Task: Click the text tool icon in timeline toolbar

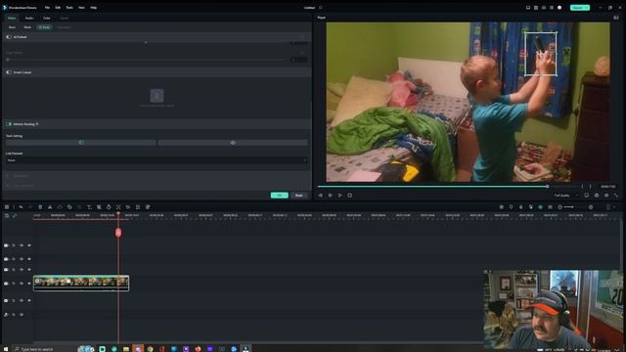Action: [89, 207]
